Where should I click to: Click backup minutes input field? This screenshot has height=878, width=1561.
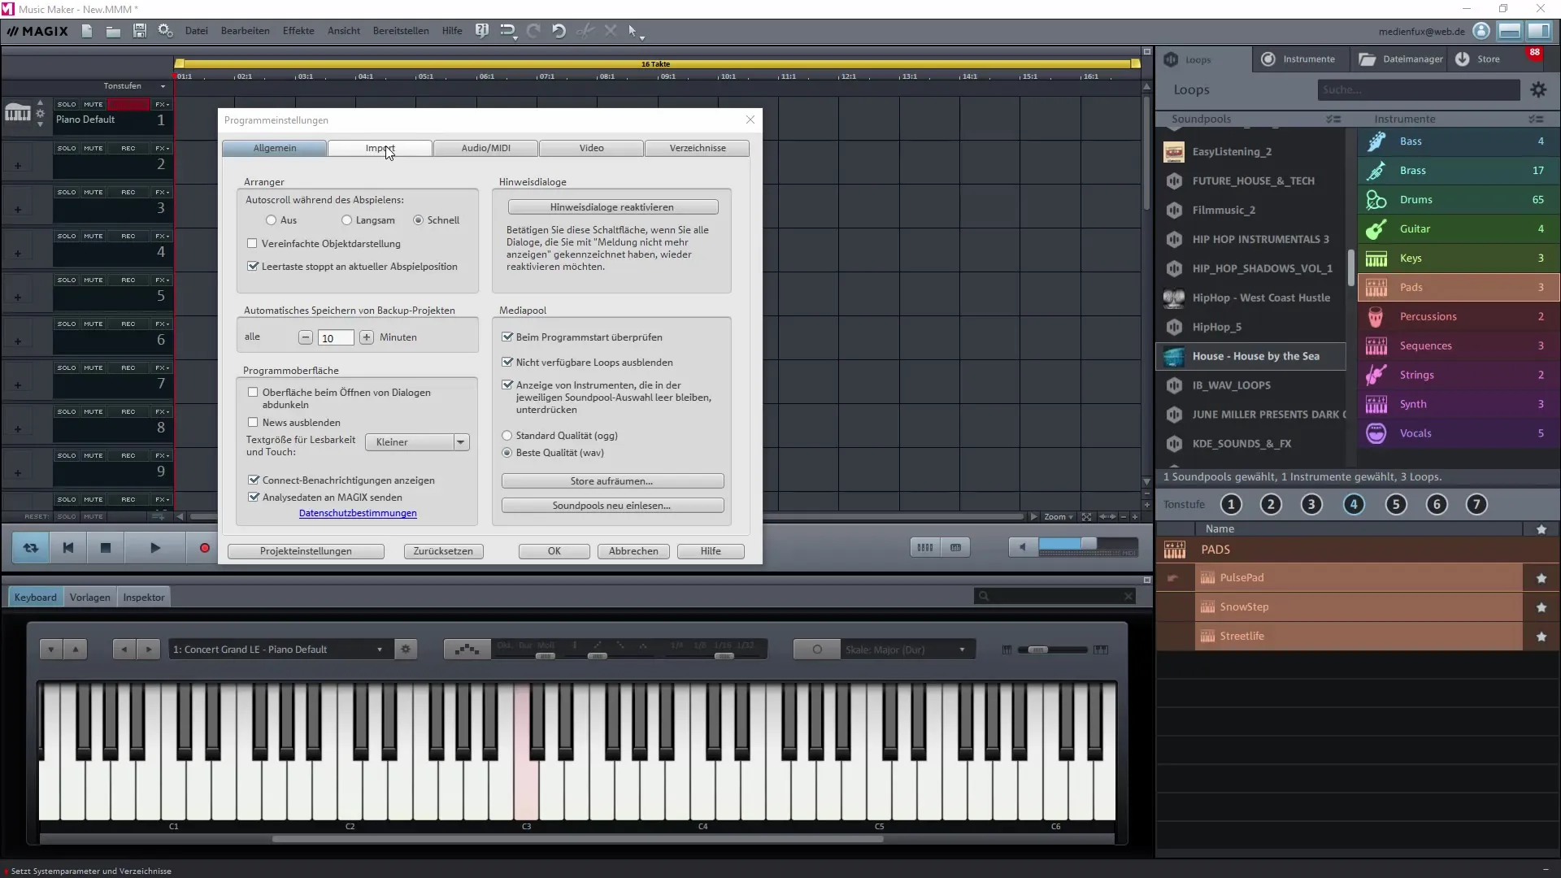[x=336, y=337]
